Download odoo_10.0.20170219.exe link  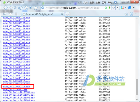[17, 87]
